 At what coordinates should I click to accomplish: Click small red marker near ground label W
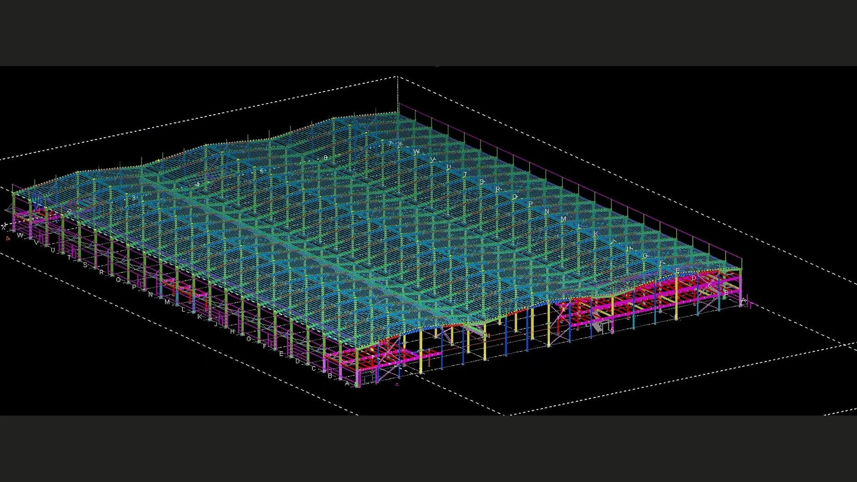point(8,238)
